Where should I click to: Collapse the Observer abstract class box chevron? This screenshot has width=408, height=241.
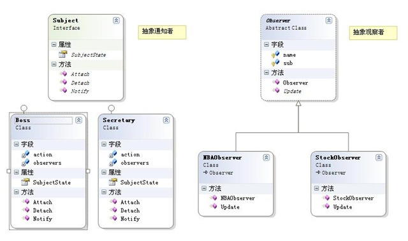[x=329, y=20]
